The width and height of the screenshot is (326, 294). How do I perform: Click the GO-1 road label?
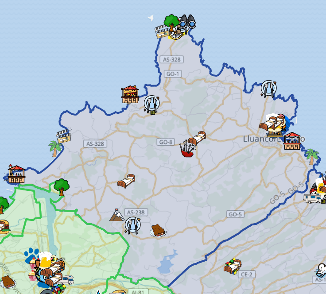[x=171, y=74]
